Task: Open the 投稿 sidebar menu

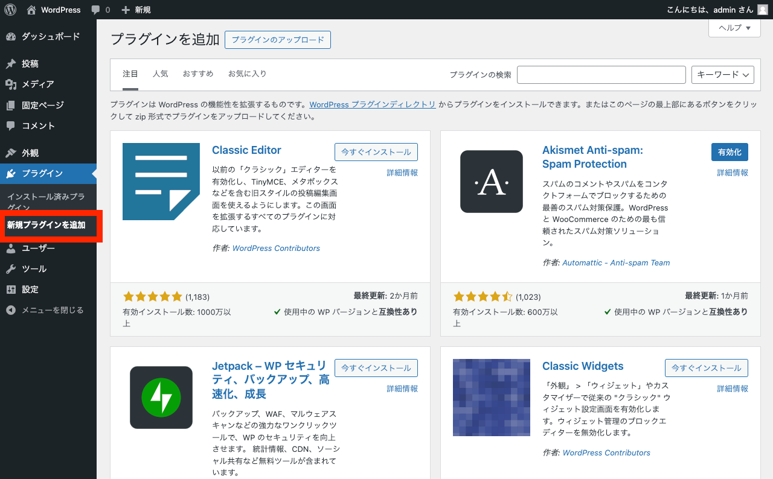Action: [x=48, y=64]
